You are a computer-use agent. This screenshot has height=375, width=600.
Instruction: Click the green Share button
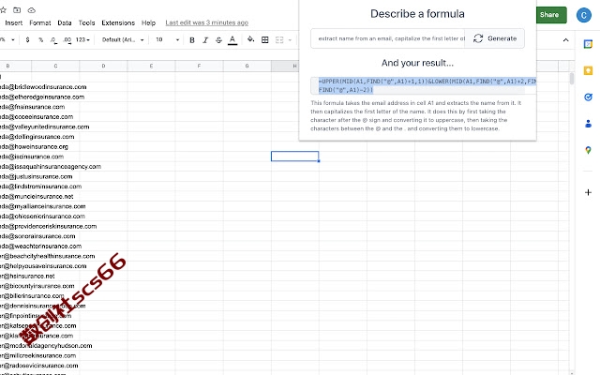click(x=549, y=15)
